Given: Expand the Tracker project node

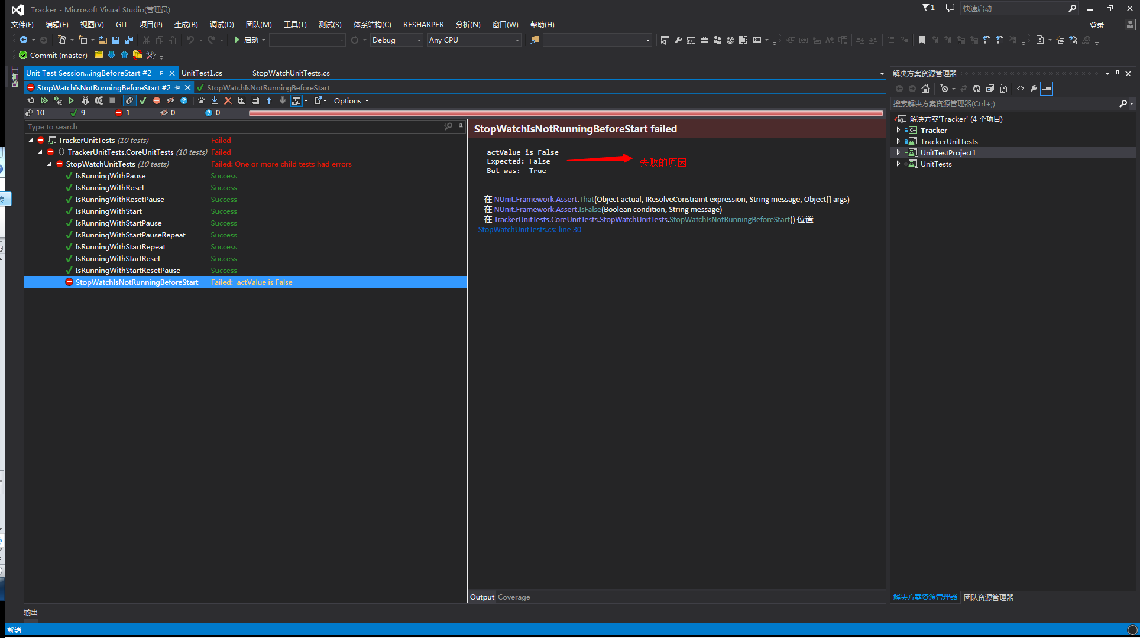Looking at the screenshot, I should pyautogui.click(x=898, y=130).
